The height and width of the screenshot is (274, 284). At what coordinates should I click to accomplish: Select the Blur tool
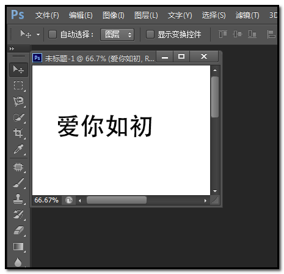[18, 262]
